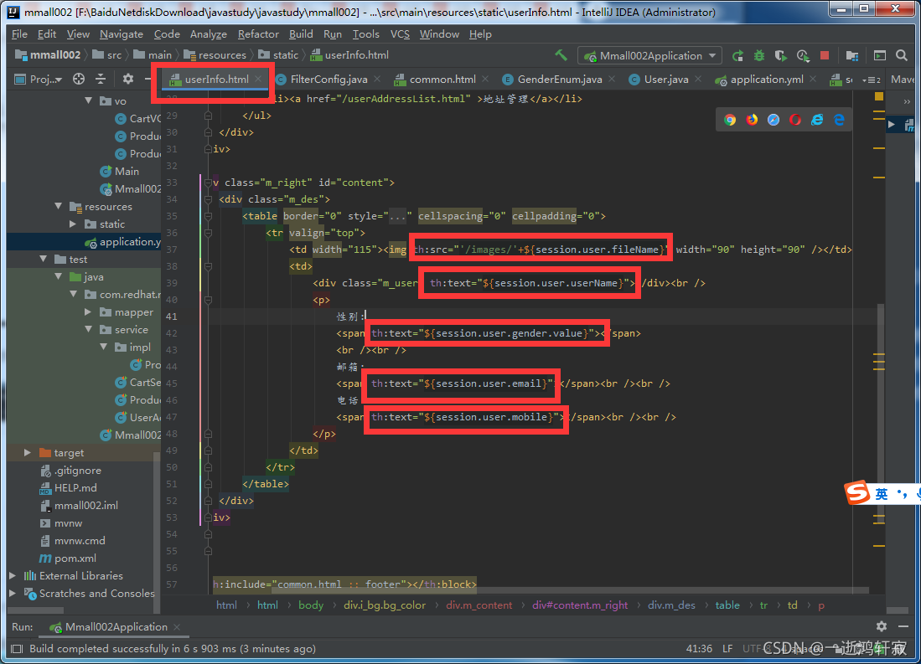Click the body breadcrumb at editor bottom

(311, 605)
